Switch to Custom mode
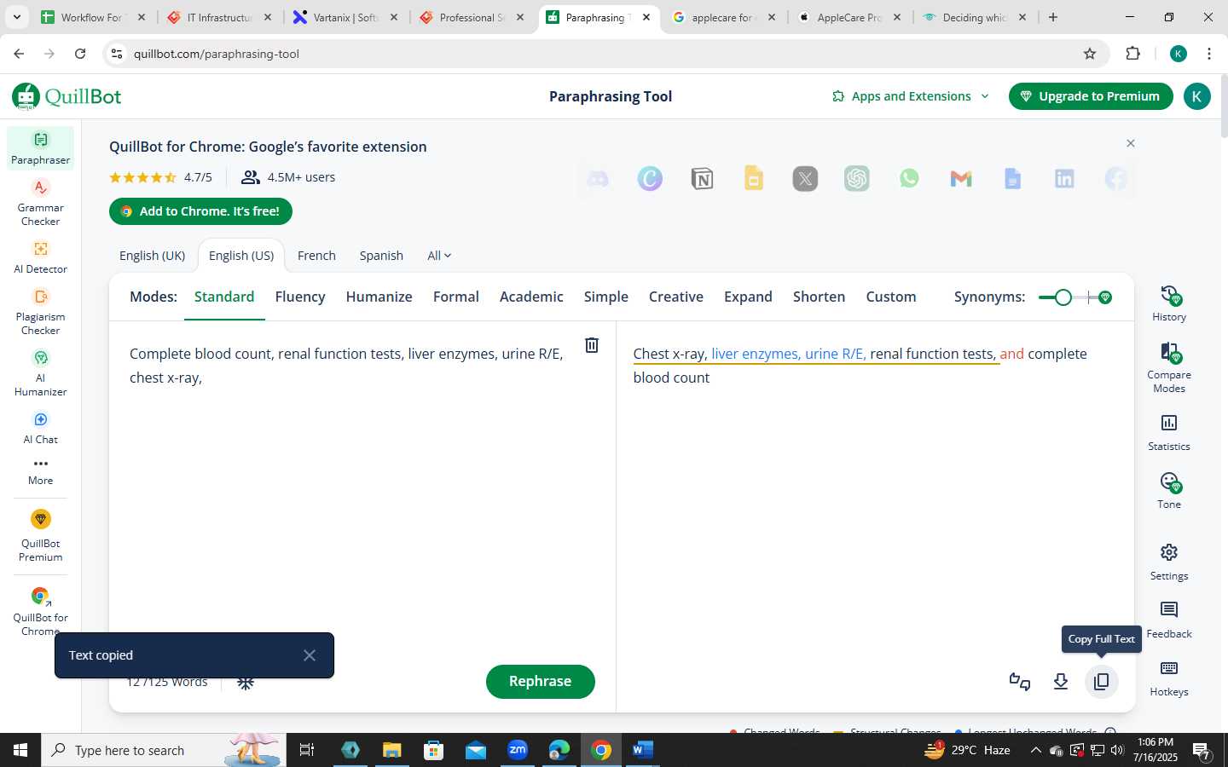The image size is (1228, 767). click(x=891, y=297)
